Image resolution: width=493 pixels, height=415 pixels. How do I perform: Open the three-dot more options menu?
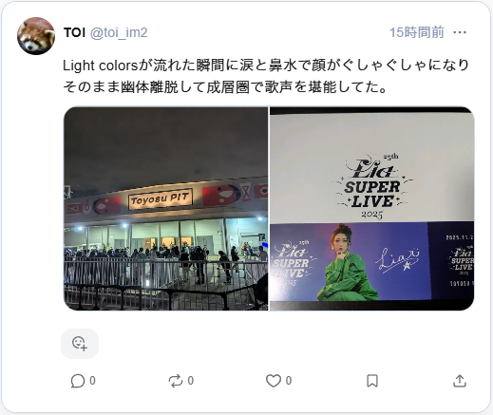point(460,32)
